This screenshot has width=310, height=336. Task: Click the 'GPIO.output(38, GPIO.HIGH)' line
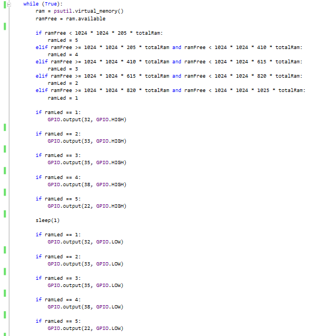(87, 185)
